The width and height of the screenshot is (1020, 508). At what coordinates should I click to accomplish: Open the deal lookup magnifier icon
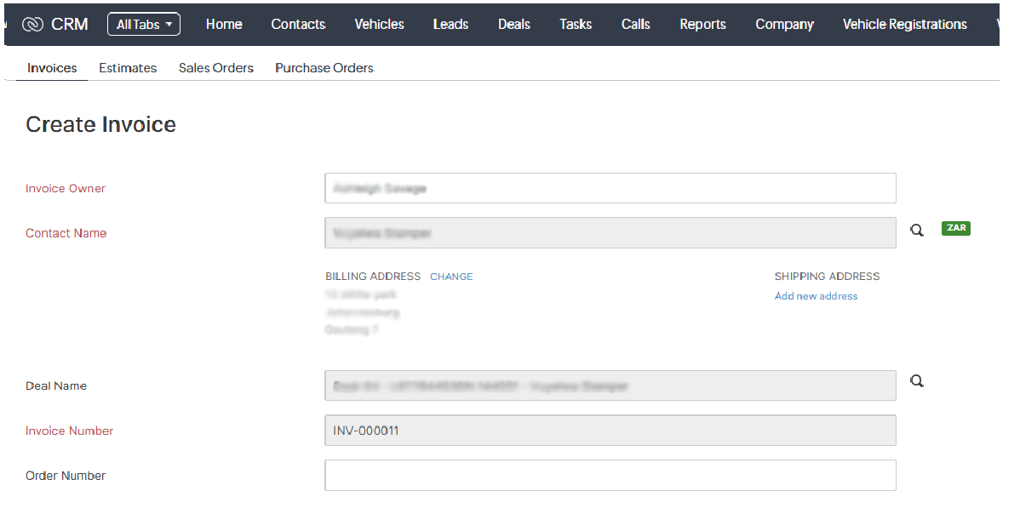click(916, 381)
